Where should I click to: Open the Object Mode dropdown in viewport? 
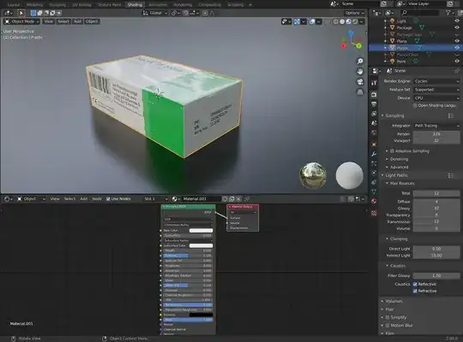[21, 21]
